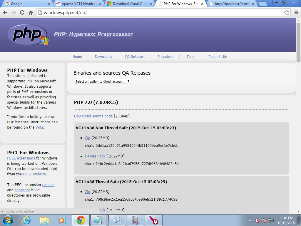Open the PECL release directory link

point(48,185)
